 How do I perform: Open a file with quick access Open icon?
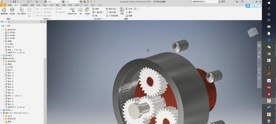tap(11, 2)
